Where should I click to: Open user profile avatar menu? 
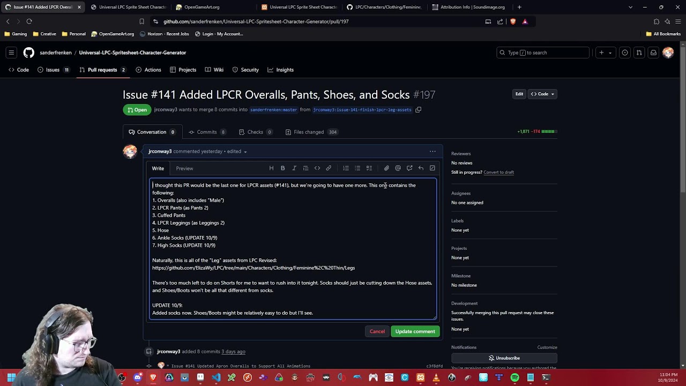(668, 53)
